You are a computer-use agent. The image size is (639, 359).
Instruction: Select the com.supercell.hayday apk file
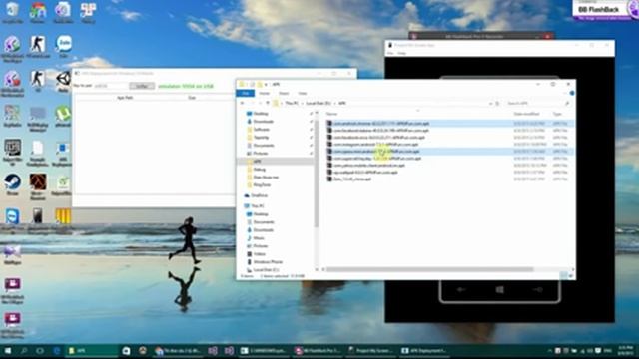pos(449,158)
